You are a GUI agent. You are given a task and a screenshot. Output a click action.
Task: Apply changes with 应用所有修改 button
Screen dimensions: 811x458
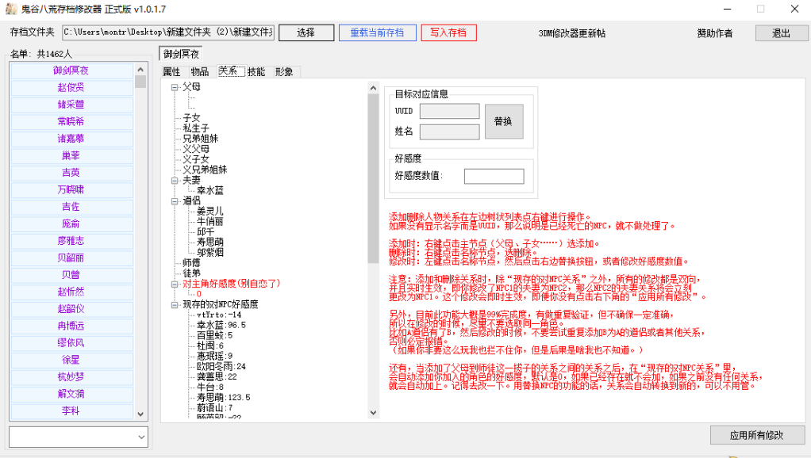point(757,435)
